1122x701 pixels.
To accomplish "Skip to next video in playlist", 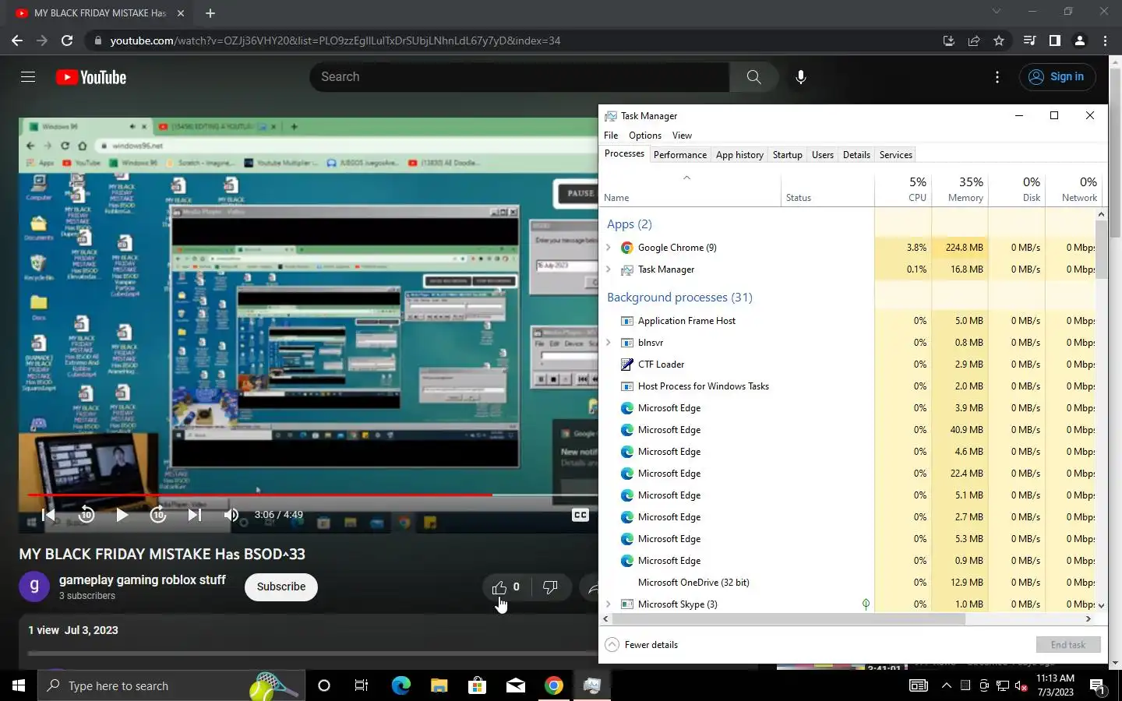I will 195,515.
